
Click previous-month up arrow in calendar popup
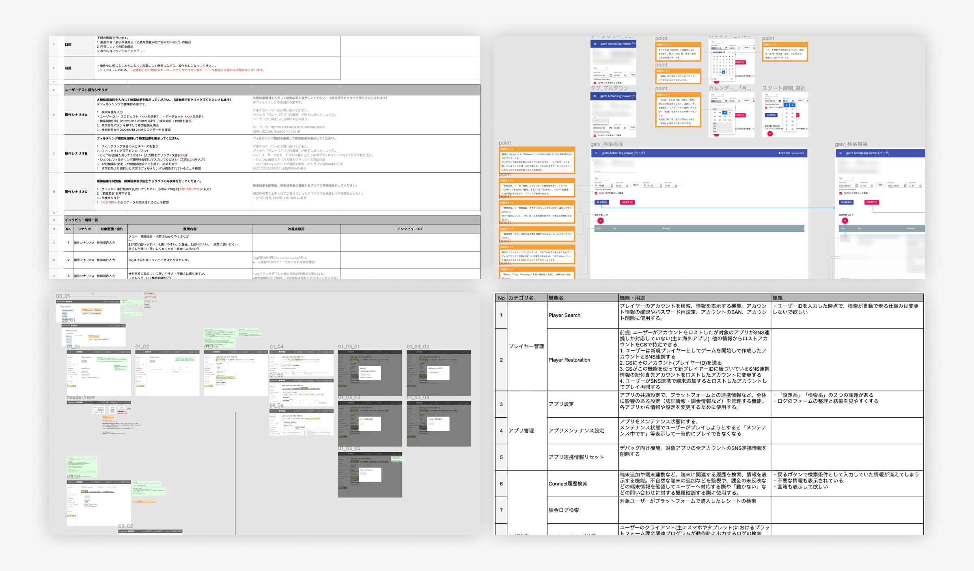[x=729, y=52]
